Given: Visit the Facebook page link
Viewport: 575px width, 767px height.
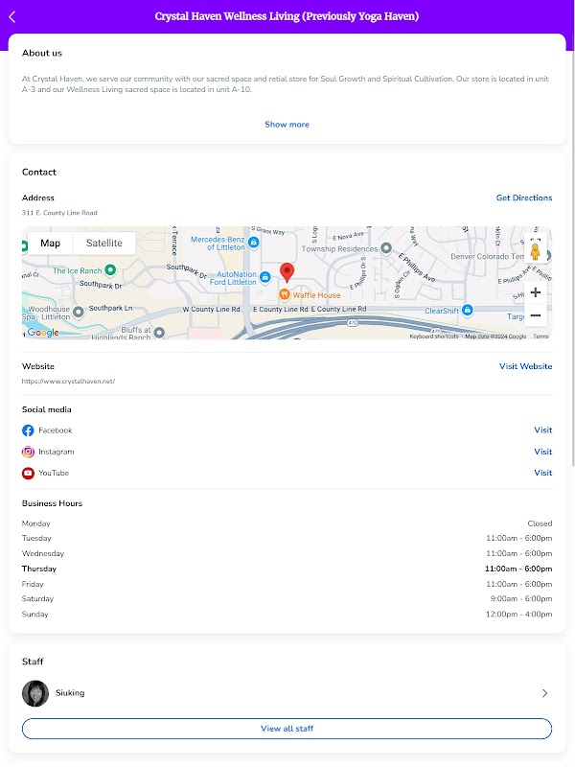Looking at the screenshot, I should 543,430.
